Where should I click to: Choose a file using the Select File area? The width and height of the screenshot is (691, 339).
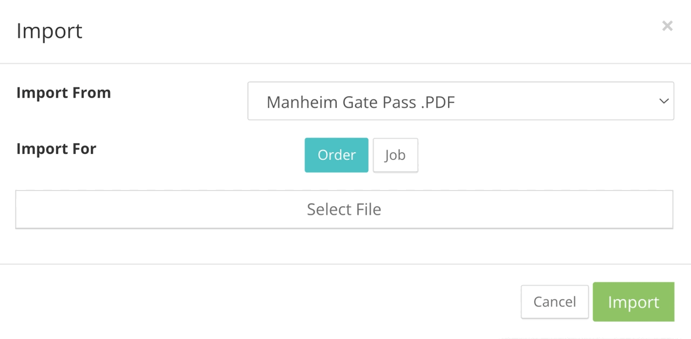pyautogui.click(x=344, y=209)
